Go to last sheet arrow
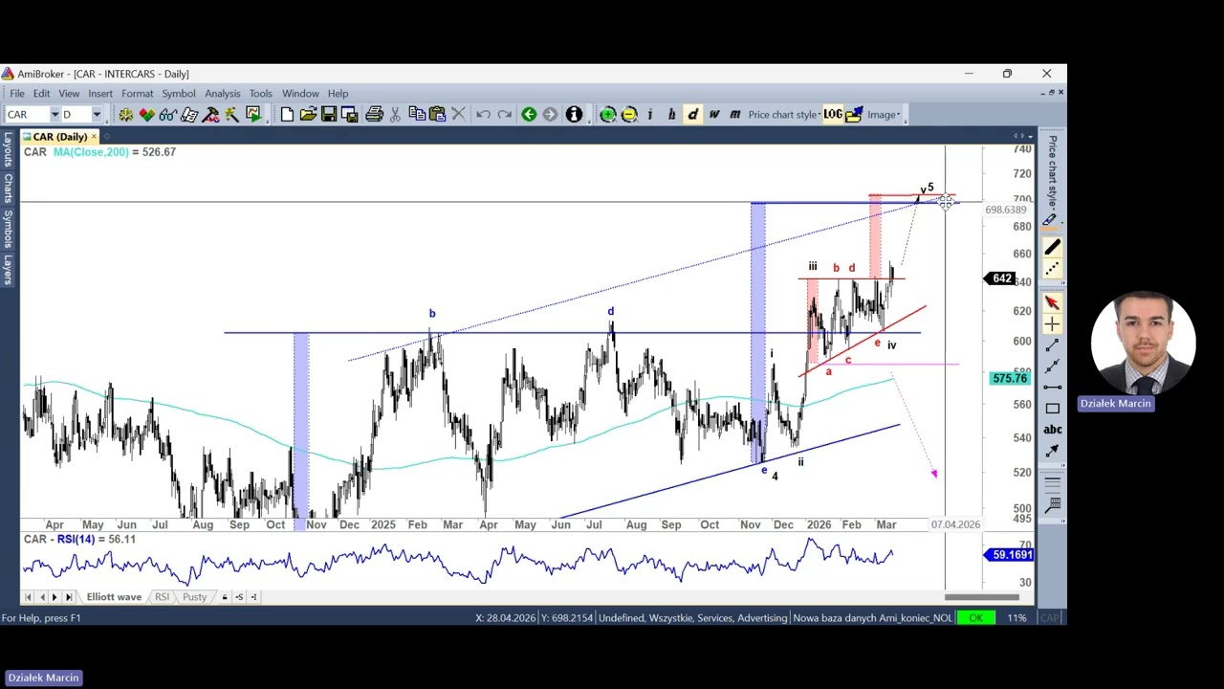 68,597
